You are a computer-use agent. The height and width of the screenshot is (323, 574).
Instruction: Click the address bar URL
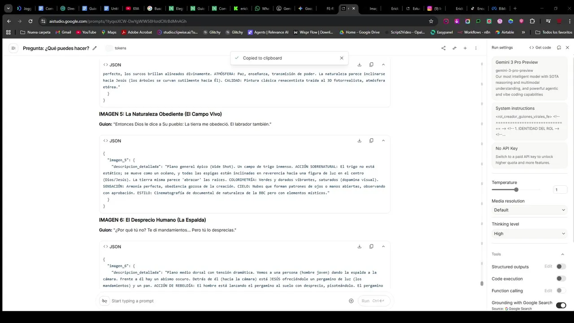click(x=118, y=21)
